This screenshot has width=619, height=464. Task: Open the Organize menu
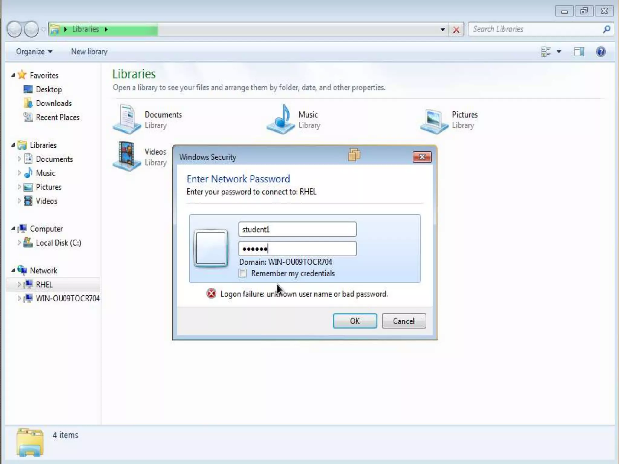coord(34,52)
